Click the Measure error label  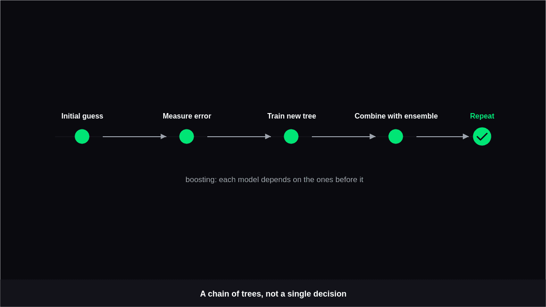tap(187, 116)
